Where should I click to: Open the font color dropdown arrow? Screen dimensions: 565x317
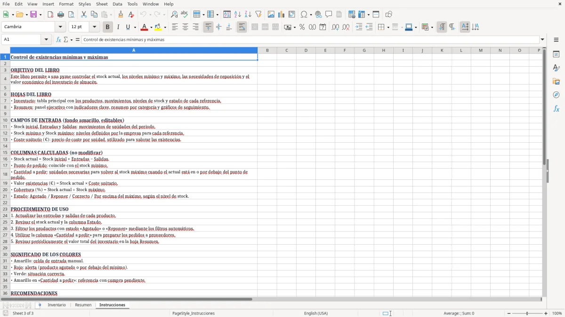point(151,27)
